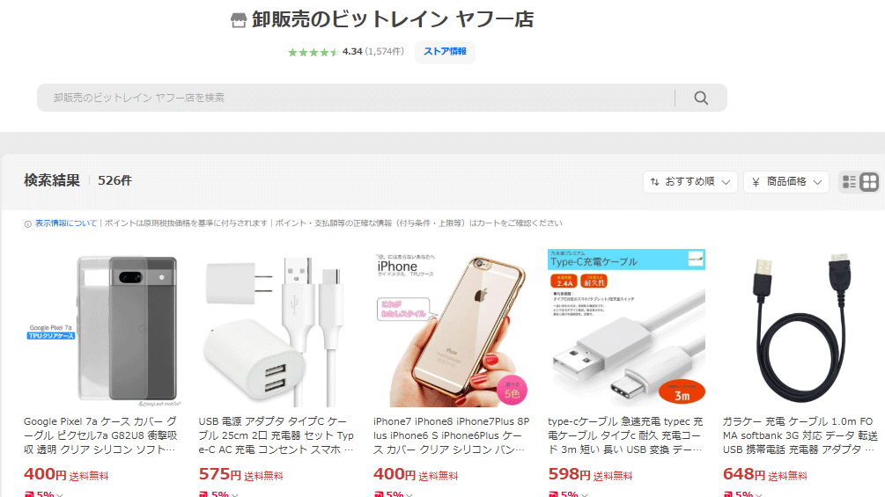885x497 pixels.
Task: Click the ストア情報 button
Action: pyautogui.click(x=445, y=52)
